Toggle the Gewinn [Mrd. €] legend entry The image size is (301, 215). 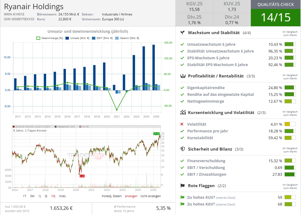127,38
